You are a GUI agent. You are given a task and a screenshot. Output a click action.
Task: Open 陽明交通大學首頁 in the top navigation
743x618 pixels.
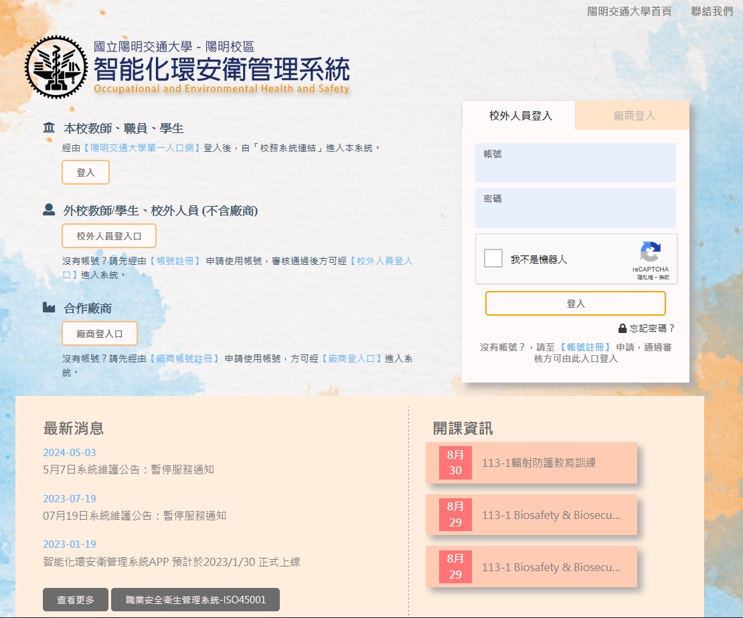629,11
